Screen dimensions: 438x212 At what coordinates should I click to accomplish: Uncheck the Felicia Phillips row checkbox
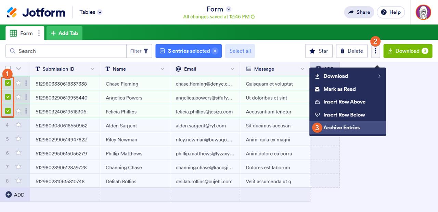[x=8, y=111]
